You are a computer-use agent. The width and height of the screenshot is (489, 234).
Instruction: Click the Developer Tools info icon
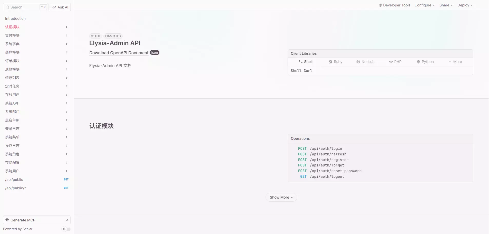(380, 5)
